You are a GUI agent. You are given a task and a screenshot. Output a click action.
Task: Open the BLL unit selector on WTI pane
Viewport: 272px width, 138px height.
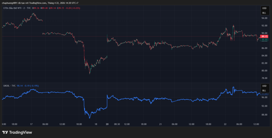click(264, 12)
